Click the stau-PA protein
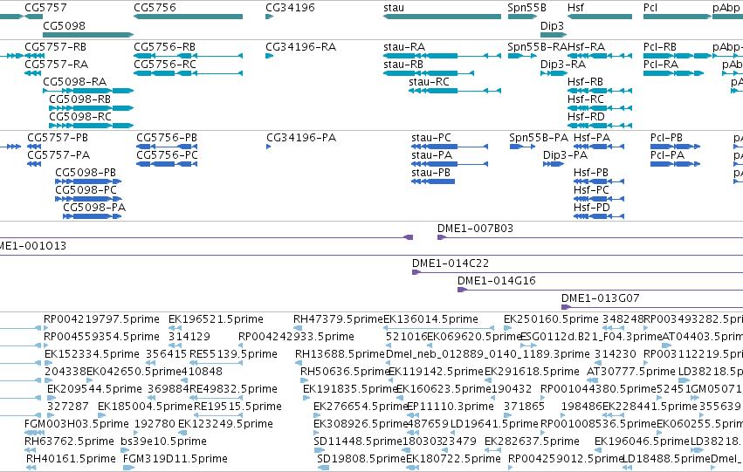The image size is (743, 472). coord(450,164)
